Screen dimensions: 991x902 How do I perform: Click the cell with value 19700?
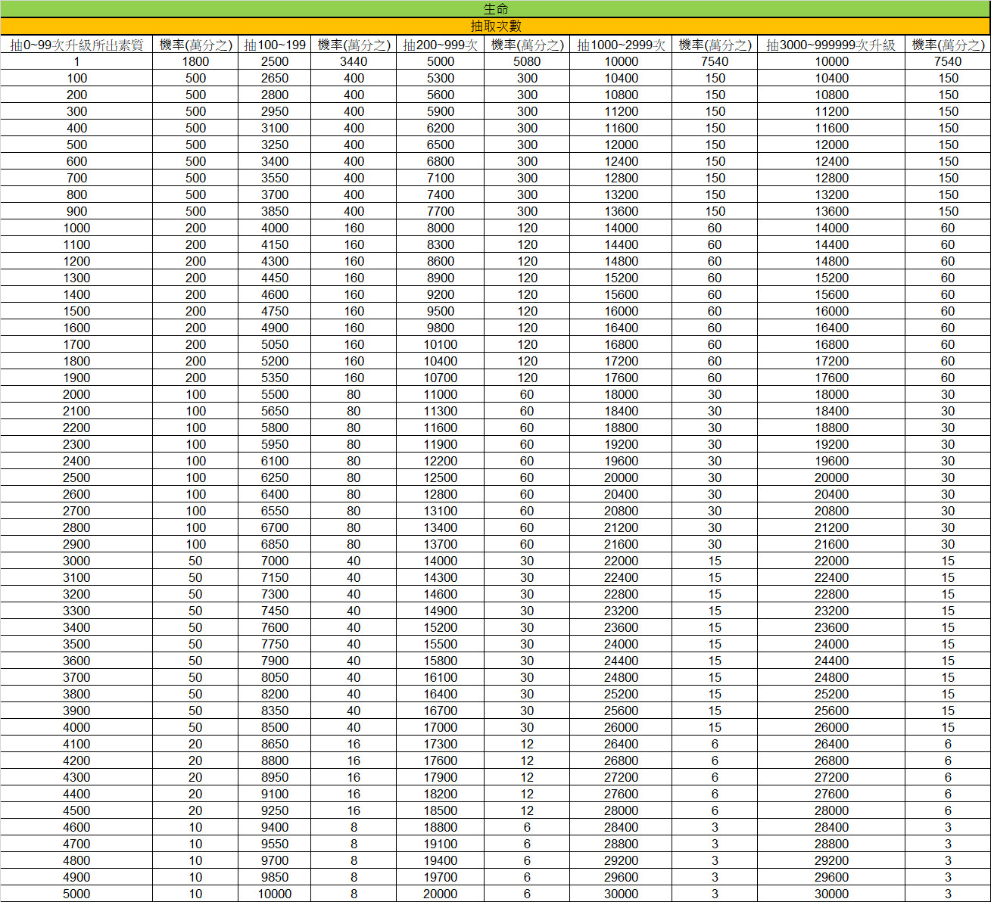tap(440, 877)
